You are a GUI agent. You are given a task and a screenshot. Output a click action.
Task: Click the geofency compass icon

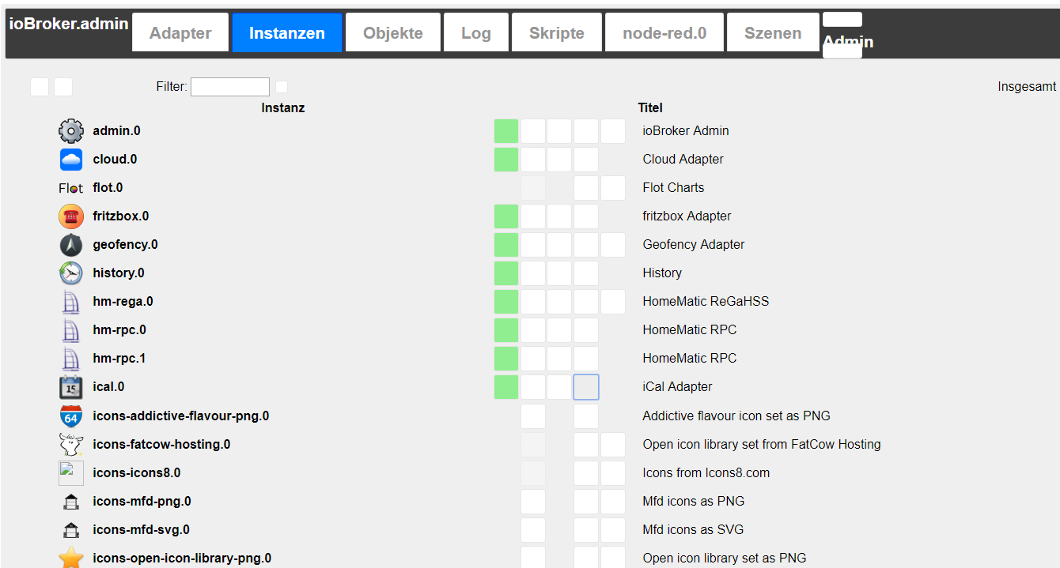[x=71, y=245]
